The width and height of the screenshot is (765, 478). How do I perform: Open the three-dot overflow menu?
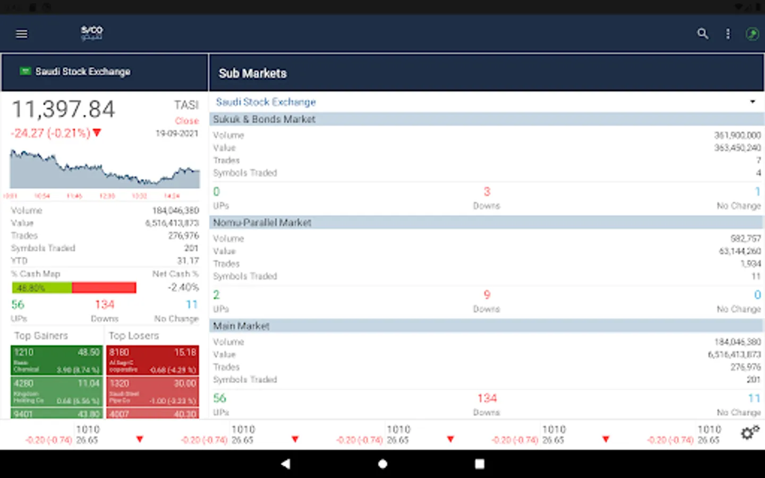click(x=728, y=34)
